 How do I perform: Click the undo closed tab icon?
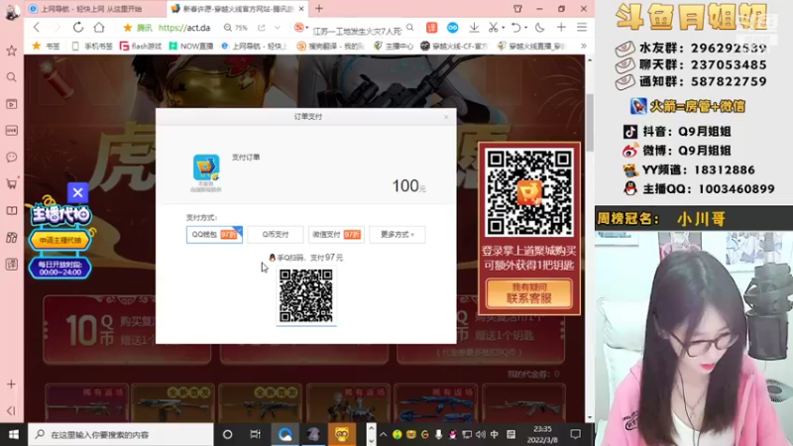[x=515, y=28]
